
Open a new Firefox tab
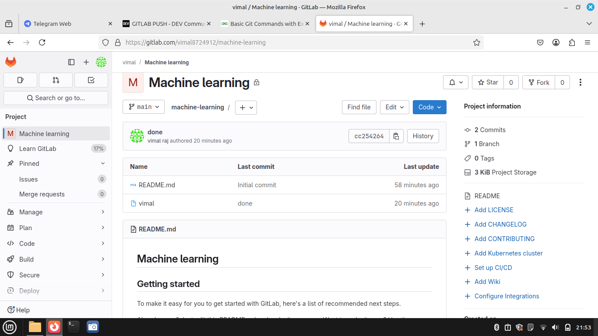[x=422, y=24]
